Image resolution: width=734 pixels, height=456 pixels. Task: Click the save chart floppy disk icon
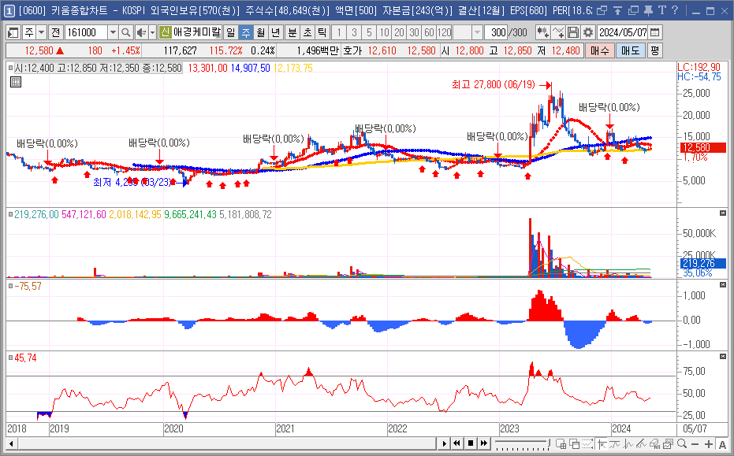click(573, 32)
